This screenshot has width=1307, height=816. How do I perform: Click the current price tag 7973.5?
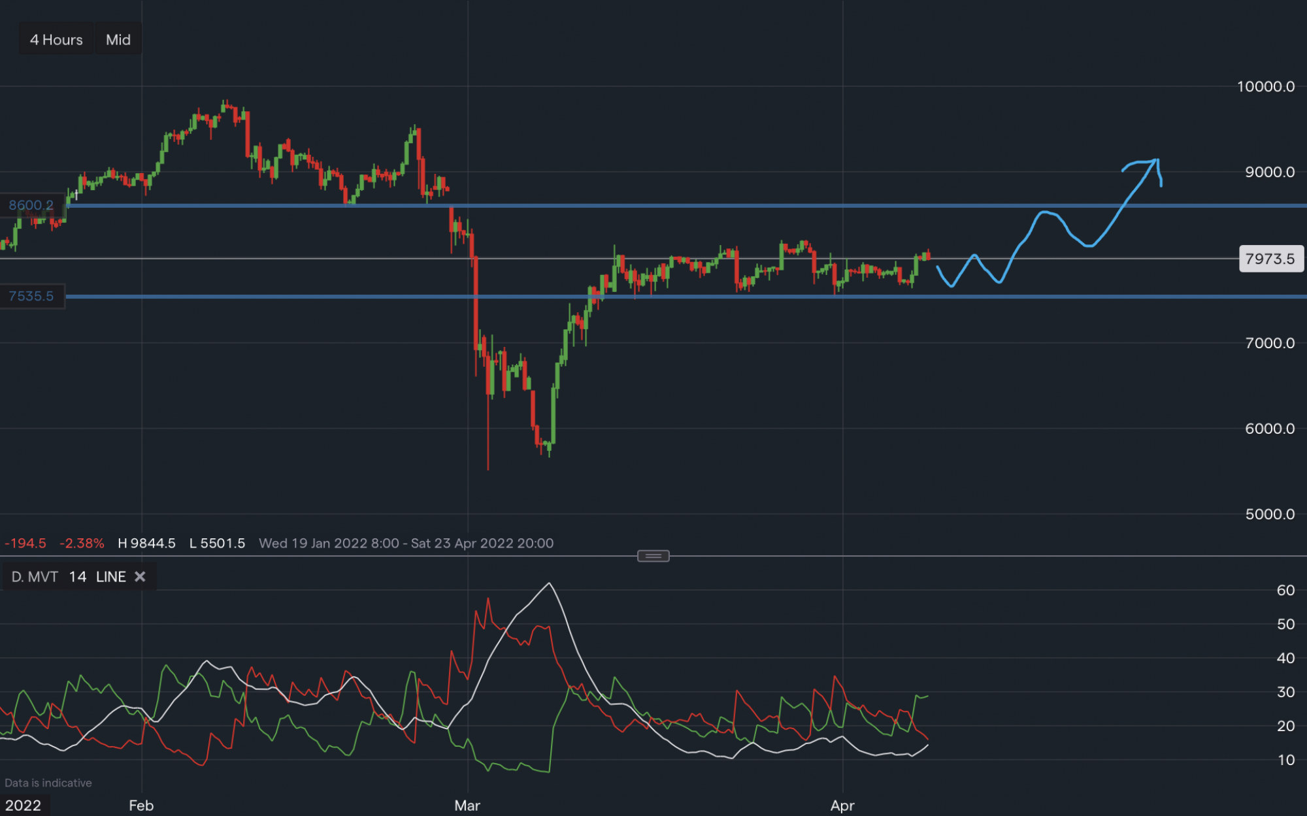point(1270,259)
